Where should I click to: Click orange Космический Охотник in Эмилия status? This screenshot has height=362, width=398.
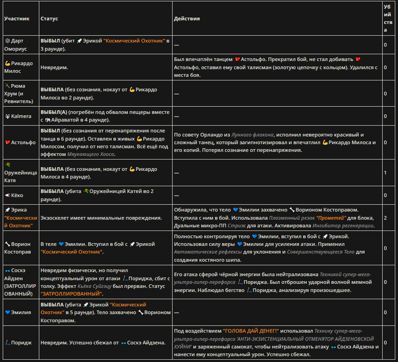[94, 308]
